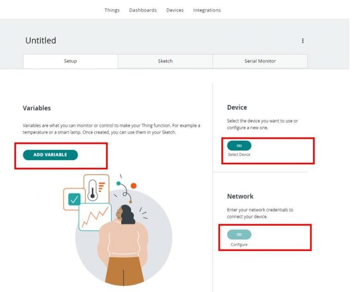This screenshot has height=292, width=354.
Task: Click the thermometer card in illustration
Action: 96,189
